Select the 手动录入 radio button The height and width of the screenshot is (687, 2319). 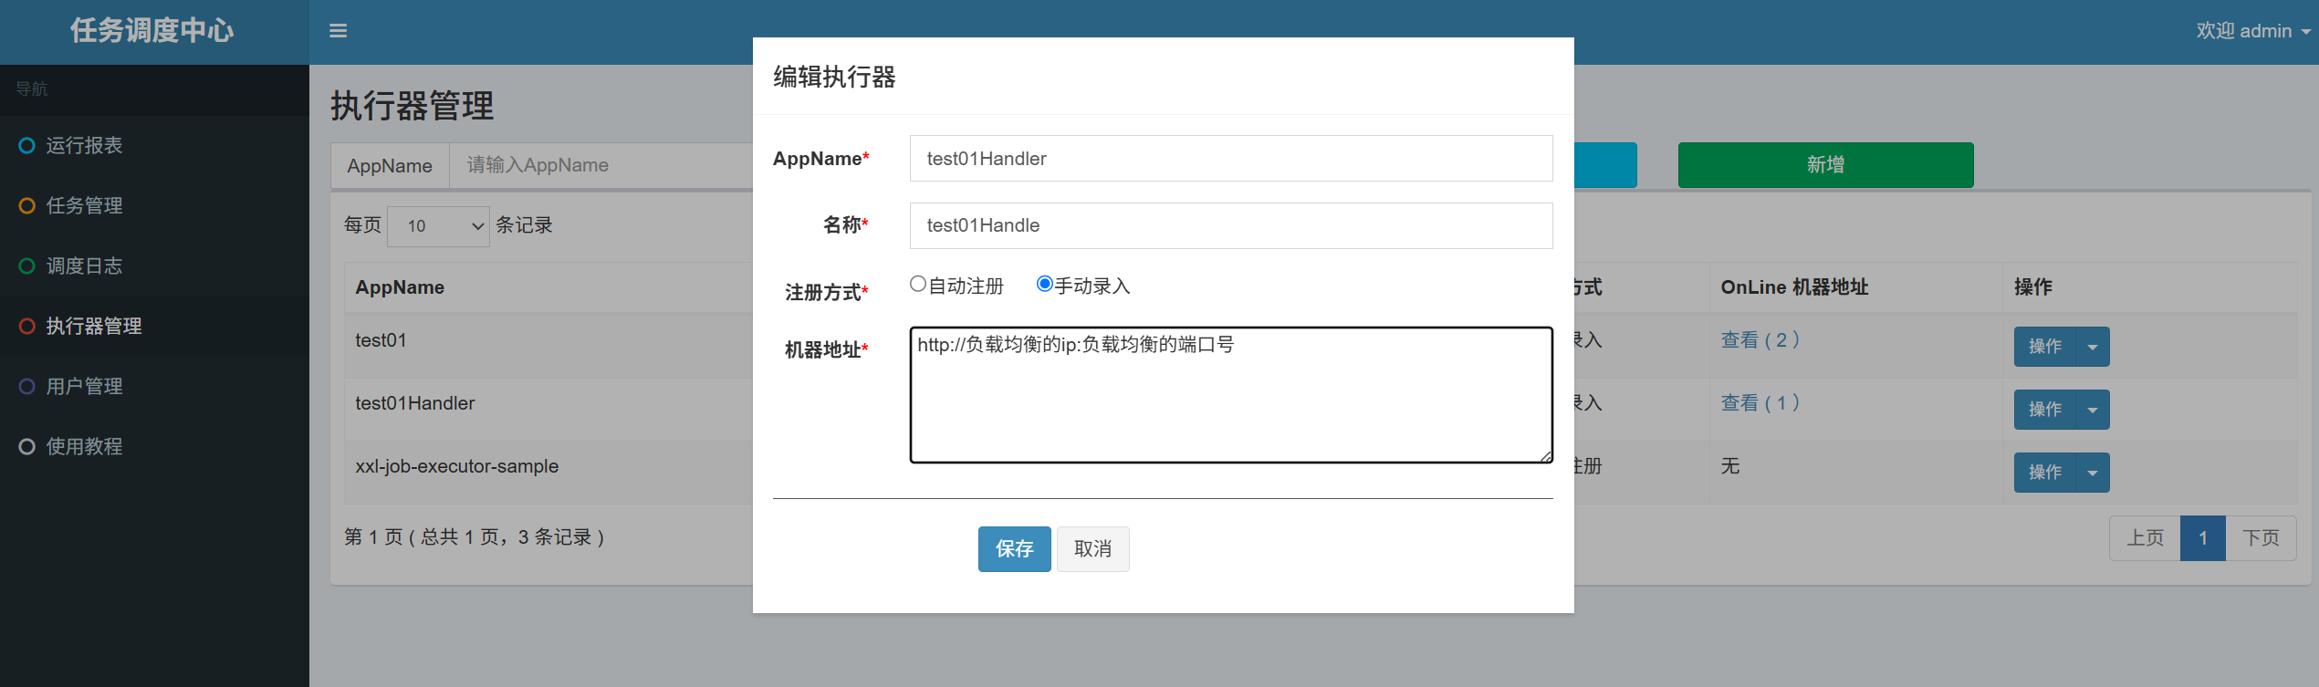[1045, 285]
